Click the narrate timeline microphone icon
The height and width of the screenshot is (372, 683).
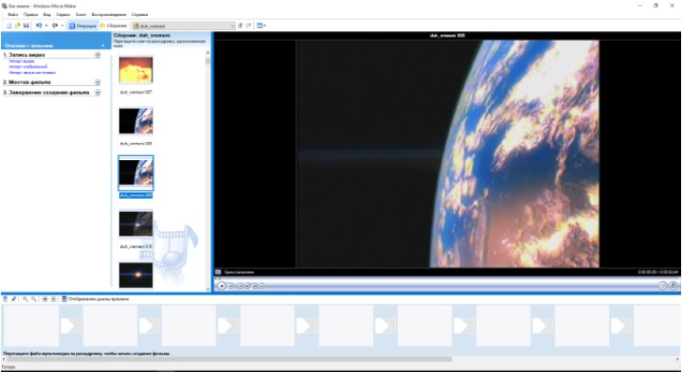14,299
